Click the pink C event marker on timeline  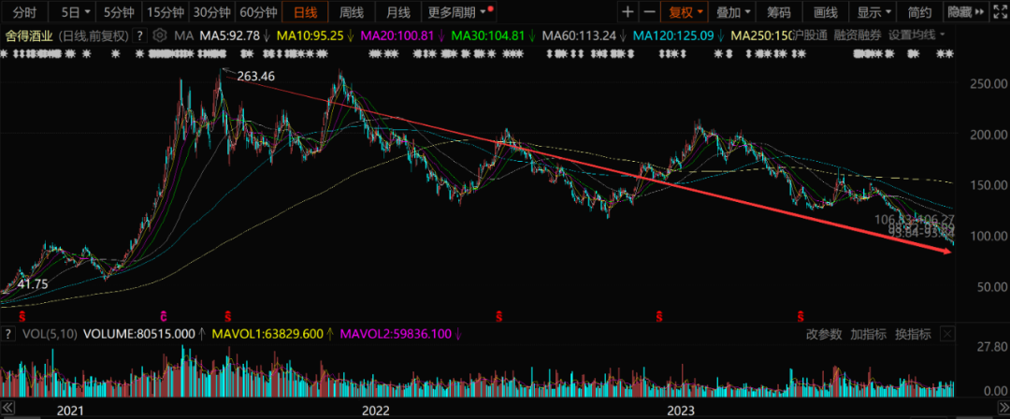click(164, 316)
